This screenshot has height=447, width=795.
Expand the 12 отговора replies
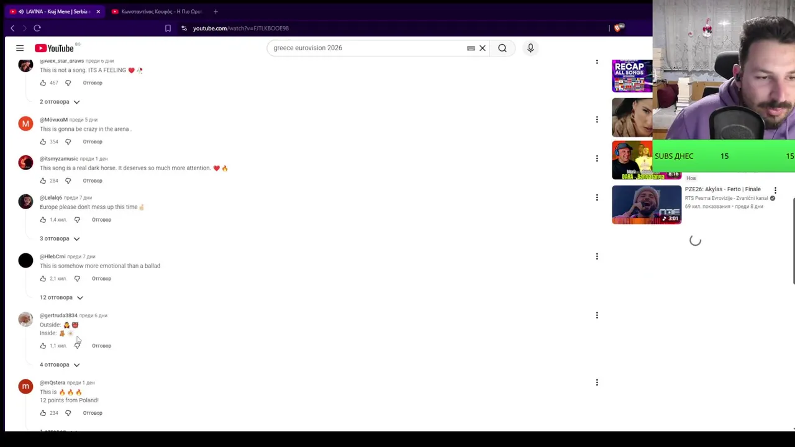click(61, 297)
